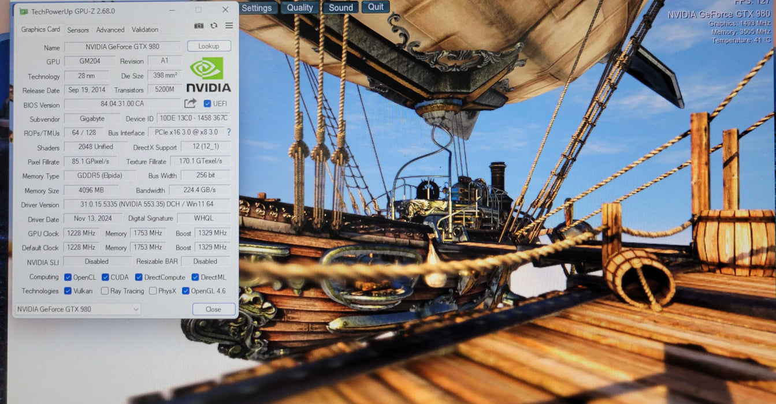Viewport: 776px width, 404px height.
Task: Toggle the DirectML checkbox
Action: point(195,277)
